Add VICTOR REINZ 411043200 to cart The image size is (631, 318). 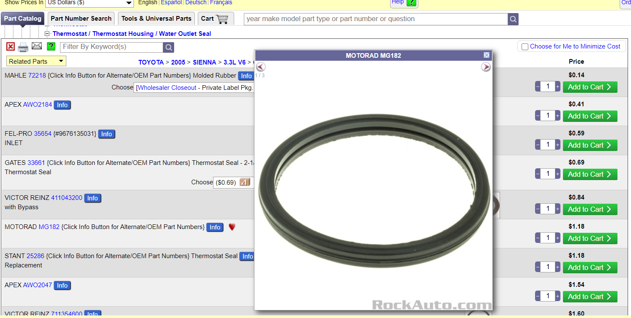point(590,210)
